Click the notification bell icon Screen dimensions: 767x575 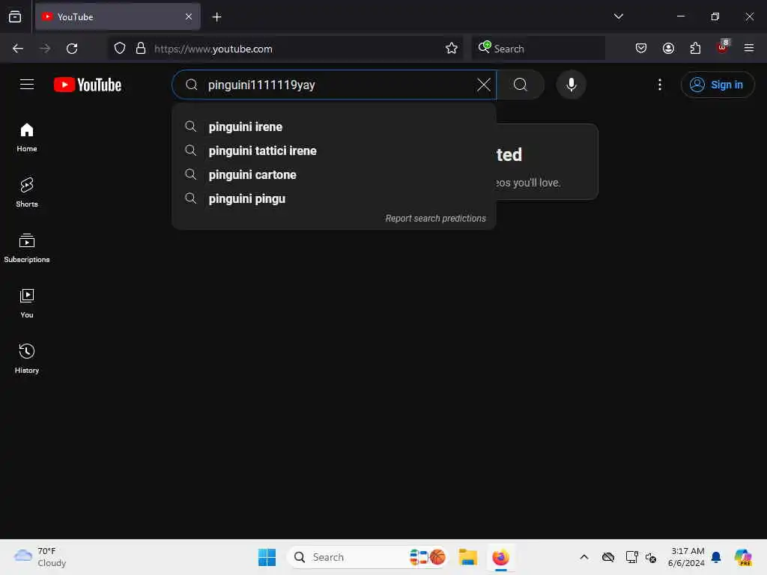coord(716,557)
